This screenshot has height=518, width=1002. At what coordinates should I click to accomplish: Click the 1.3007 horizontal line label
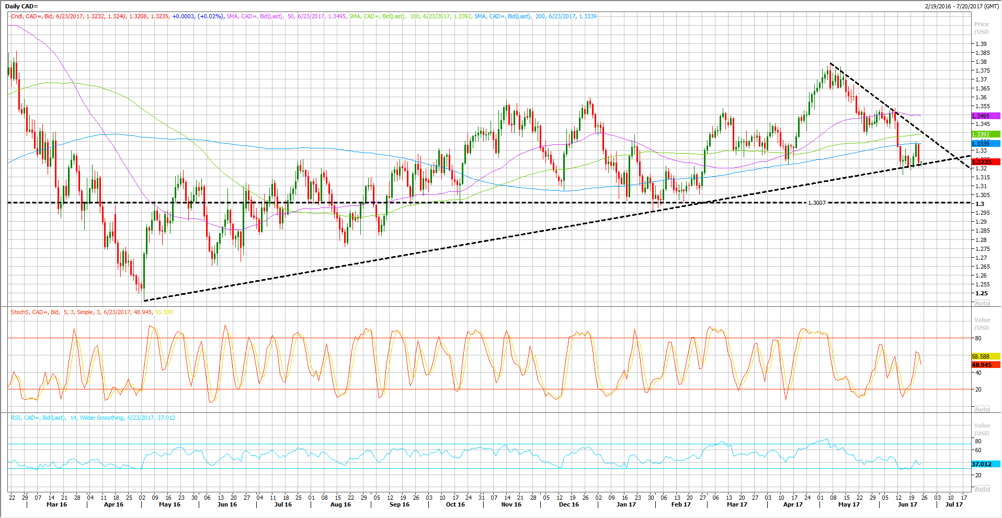(817, 203)
